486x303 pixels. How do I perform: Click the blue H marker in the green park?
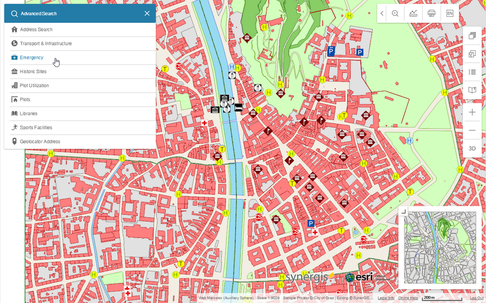coord(409,141)
